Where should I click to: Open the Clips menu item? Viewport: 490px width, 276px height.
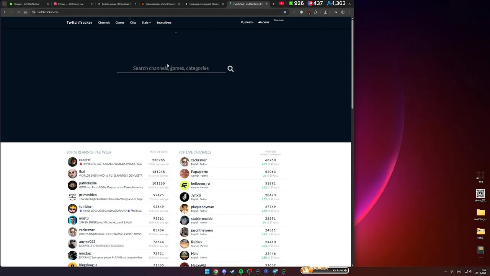coord(133,23)
